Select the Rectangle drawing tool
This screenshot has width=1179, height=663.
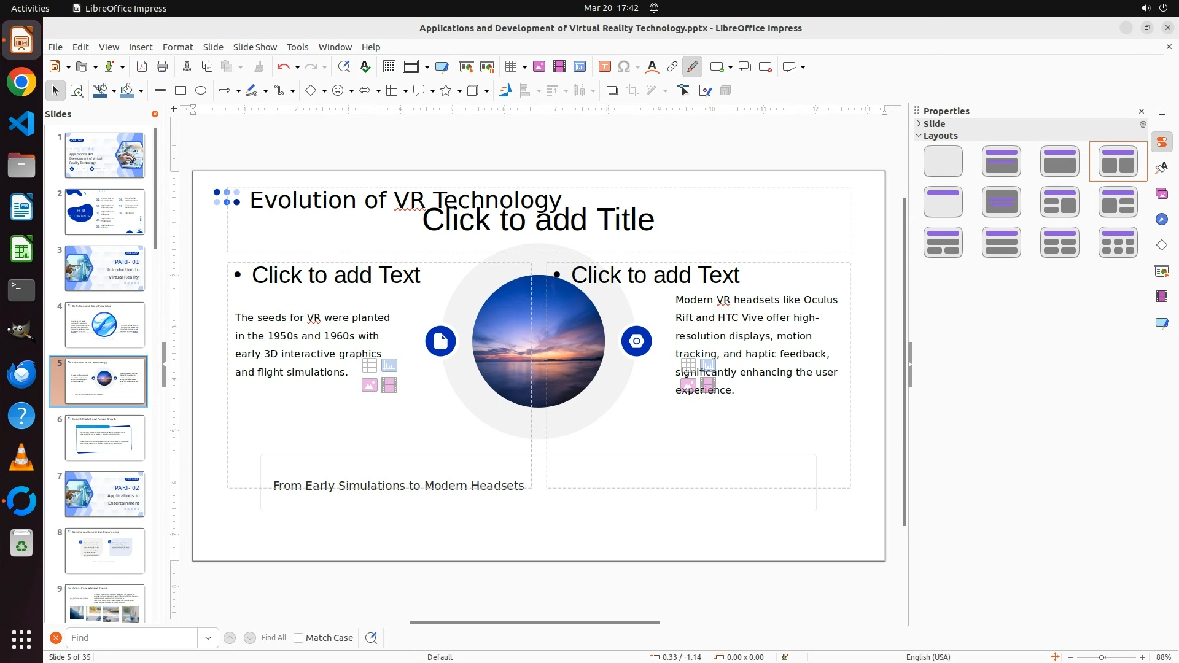tap(181, 91)
